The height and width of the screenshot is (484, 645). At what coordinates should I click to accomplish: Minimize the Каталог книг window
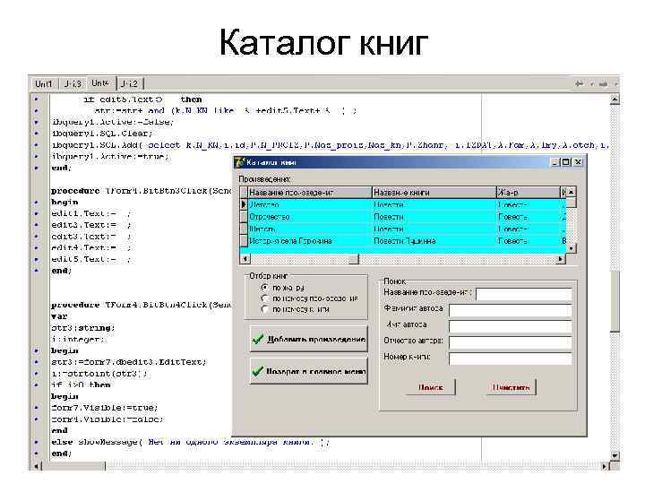[x=555, y=162]
